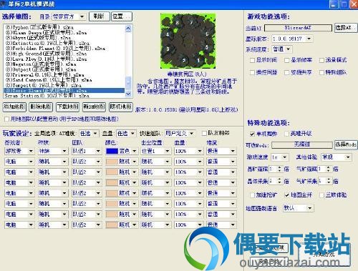Click the Toxic Slums map preview thumbnail
The image size is (358, 271).
(188, 41)
